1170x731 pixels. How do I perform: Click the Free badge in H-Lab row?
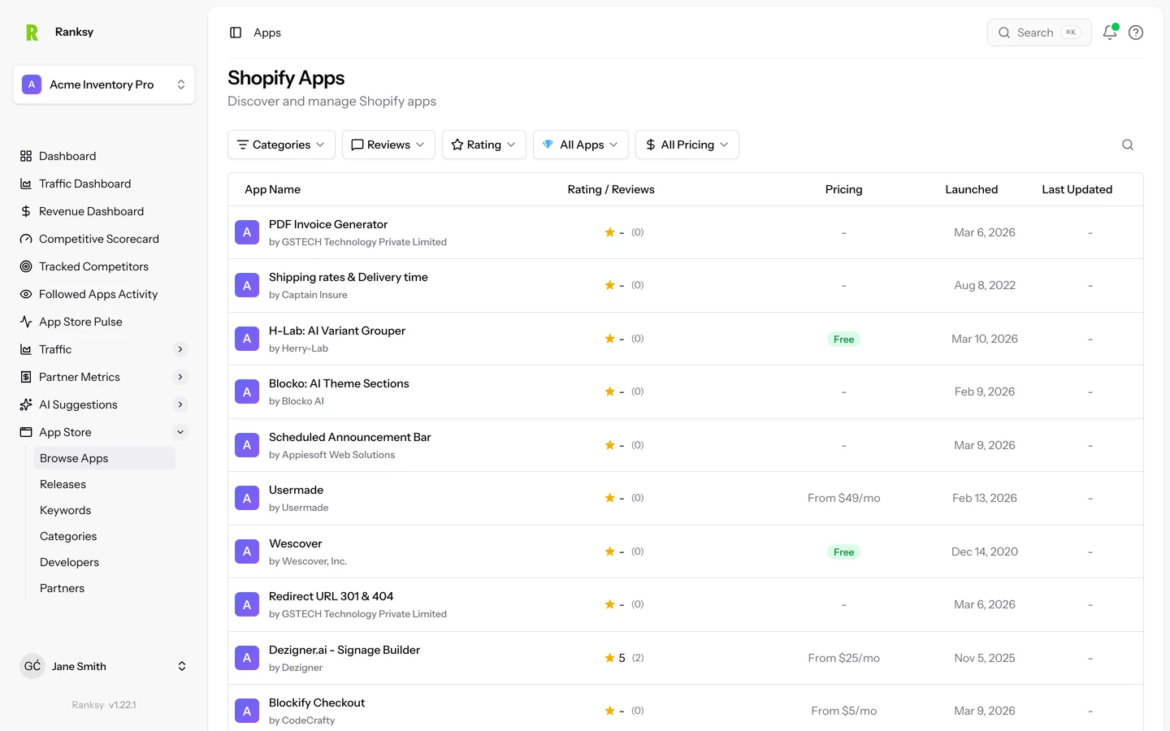844,340
